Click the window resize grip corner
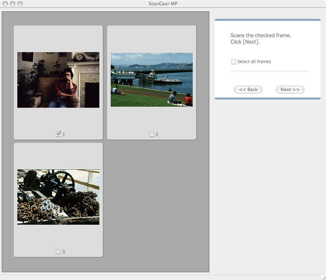The width and height of the screenshot is (326, 280). click(x=323, y=277)
